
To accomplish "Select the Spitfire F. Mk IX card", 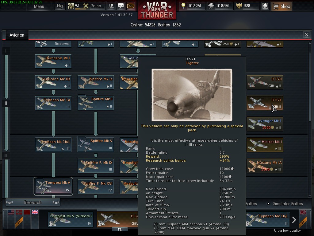I will (x=96, y=166).
